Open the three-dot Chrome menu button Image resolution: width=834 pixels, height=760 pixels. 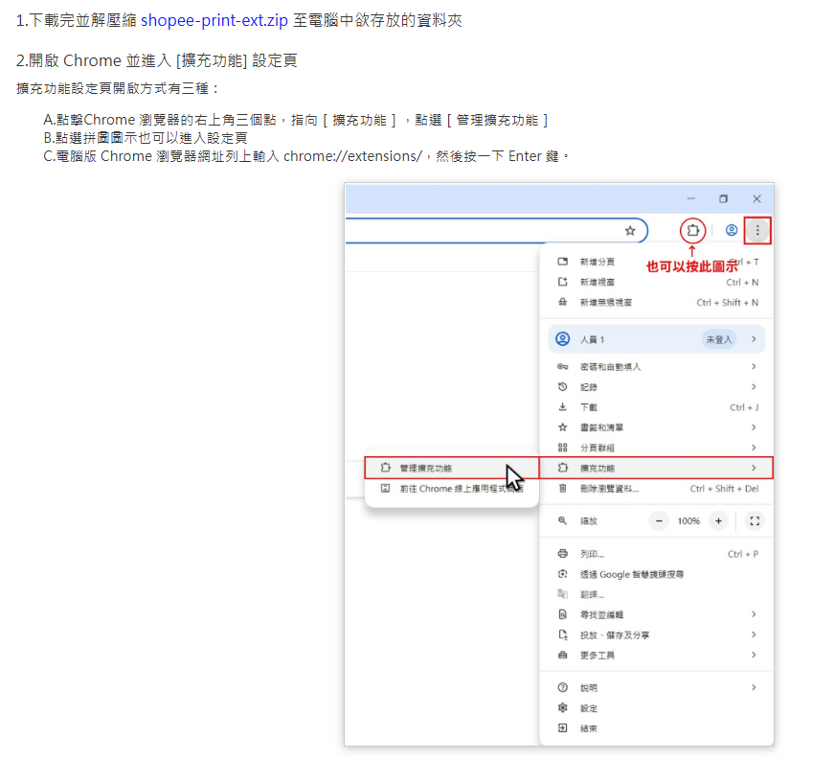click(x=757, y=231)
